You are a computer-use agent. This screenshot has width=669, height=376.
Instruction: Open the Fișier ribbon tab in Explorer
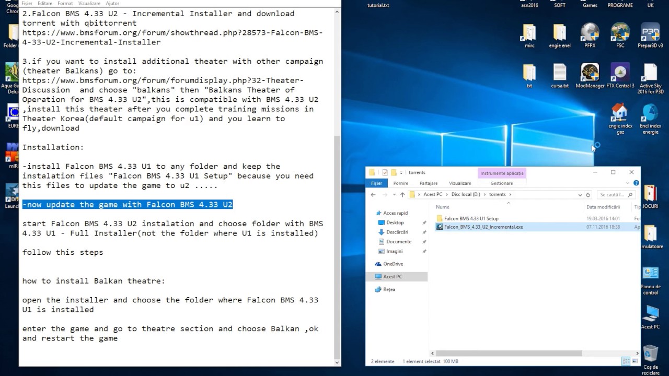[x=376, y=183]
